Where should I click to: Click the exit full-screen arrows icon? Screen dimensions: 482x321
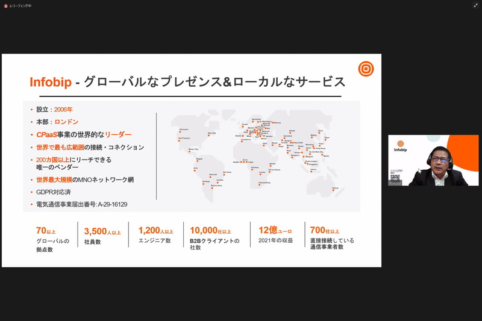(475, 5)
